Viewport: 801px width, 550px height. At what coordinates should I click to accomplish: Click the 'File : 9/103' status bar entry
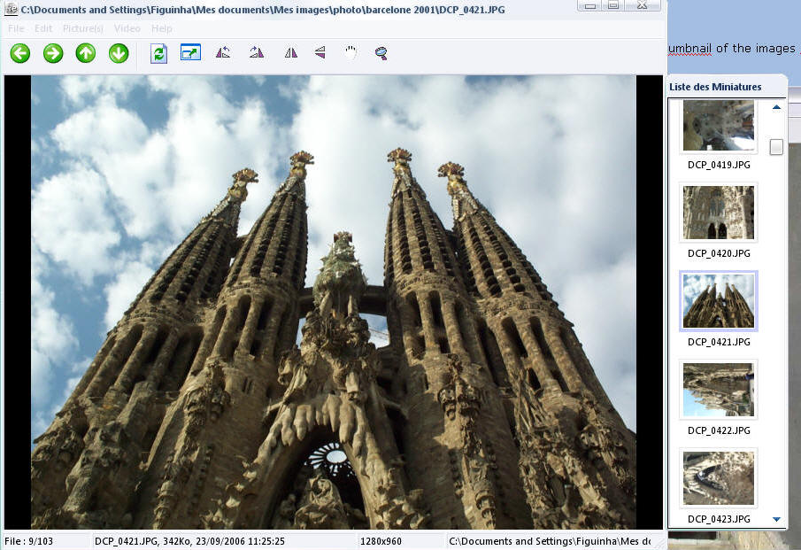[28, 541]
